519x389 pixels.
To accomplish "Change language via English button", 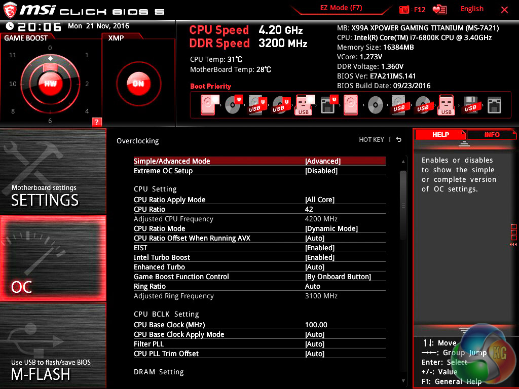I will [x=472, y=9].
